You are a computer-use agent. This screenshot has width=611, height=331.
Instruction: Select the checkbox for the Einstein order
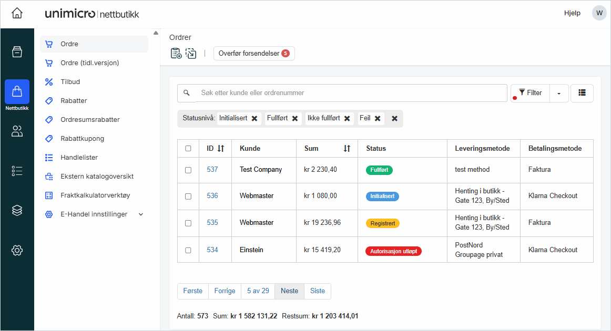(x=188, y=250)
